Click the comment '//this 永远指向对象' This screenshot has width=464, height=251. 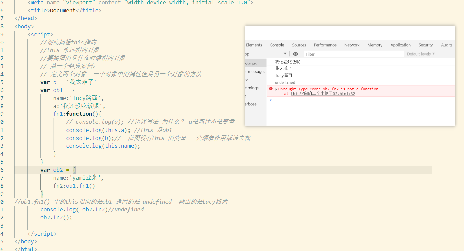click(x=70, y=50)
